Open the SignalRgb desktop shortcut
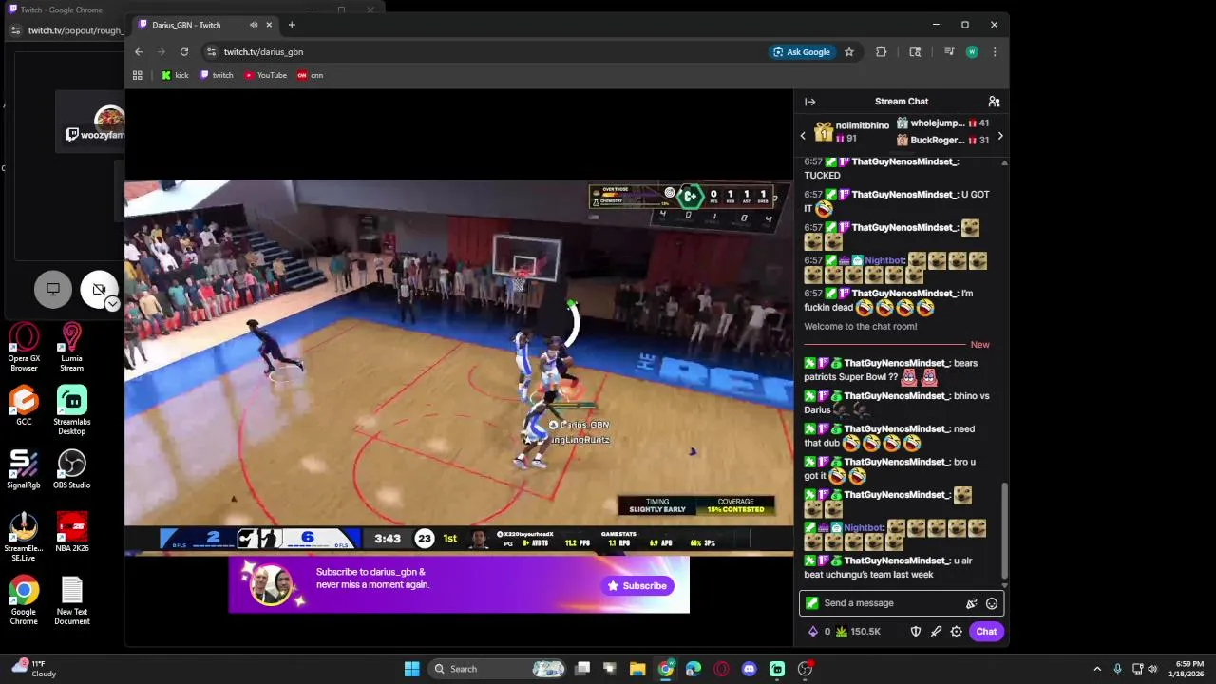Screen dimensions: 1216x684 click(24, 469)
